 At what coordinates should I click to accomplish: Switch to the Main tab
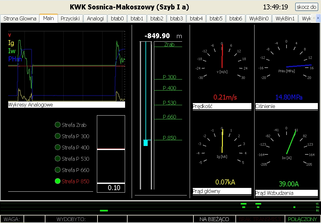point(49,18)
